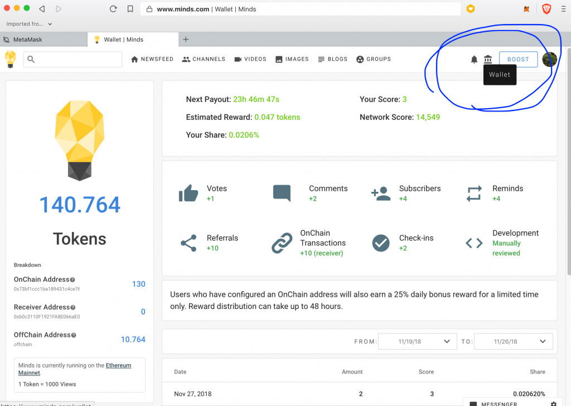
Task: Open GROUPS section
Action: (374, 59)
